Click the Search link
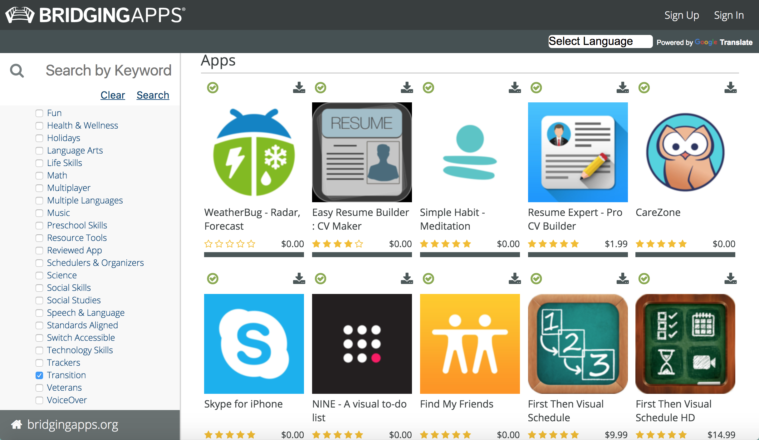 pos(153,95)
